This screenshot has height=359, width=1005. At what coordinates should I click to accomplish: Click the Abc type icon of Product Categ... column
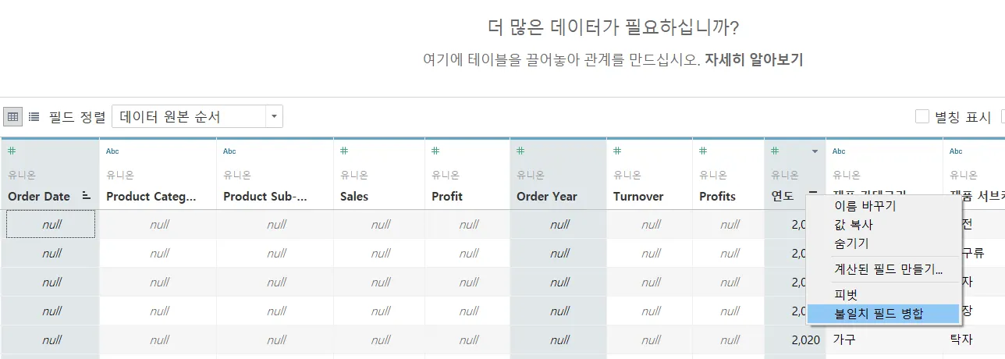coord(112,151)
